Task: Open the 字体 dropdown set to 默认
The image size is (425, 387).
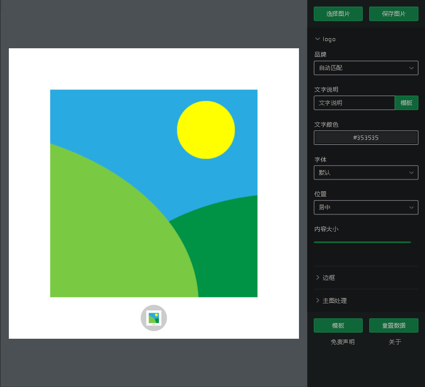Action: pyautogui.click(x=366, y=173)
